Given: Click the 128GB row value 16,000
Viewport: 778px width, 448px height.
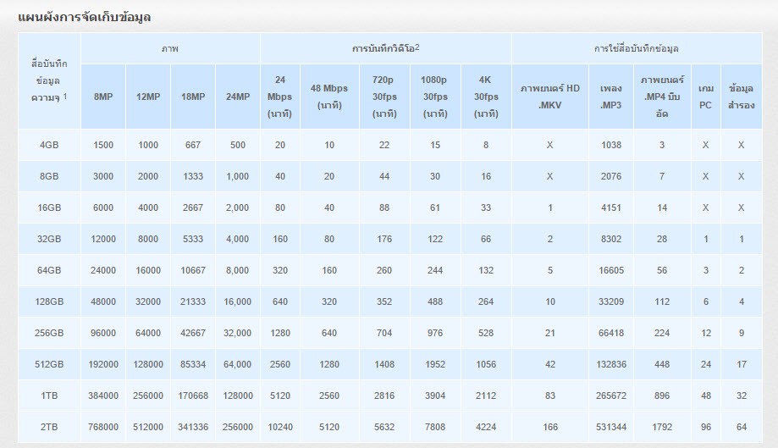Looking at the screenshot, I should [x=238, y=301].
